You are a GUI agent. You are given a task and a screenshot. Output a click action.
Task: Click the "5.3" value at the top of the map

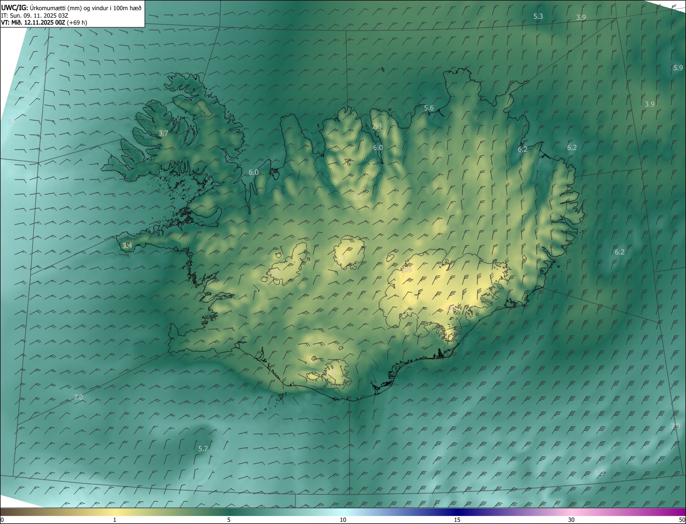(x=538, y=17)
